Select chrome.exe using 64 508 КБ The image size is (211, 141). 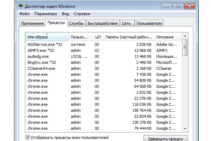tap(103, 86)
